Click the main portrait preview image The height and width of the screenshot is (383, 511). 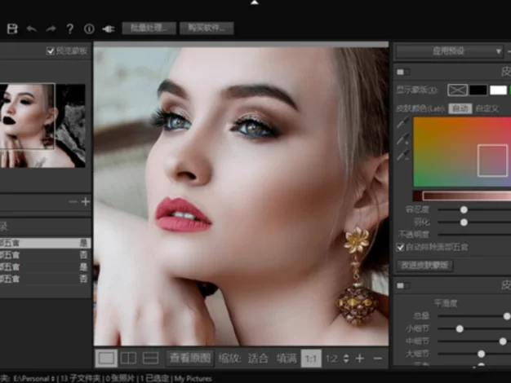tap(241, 196)
